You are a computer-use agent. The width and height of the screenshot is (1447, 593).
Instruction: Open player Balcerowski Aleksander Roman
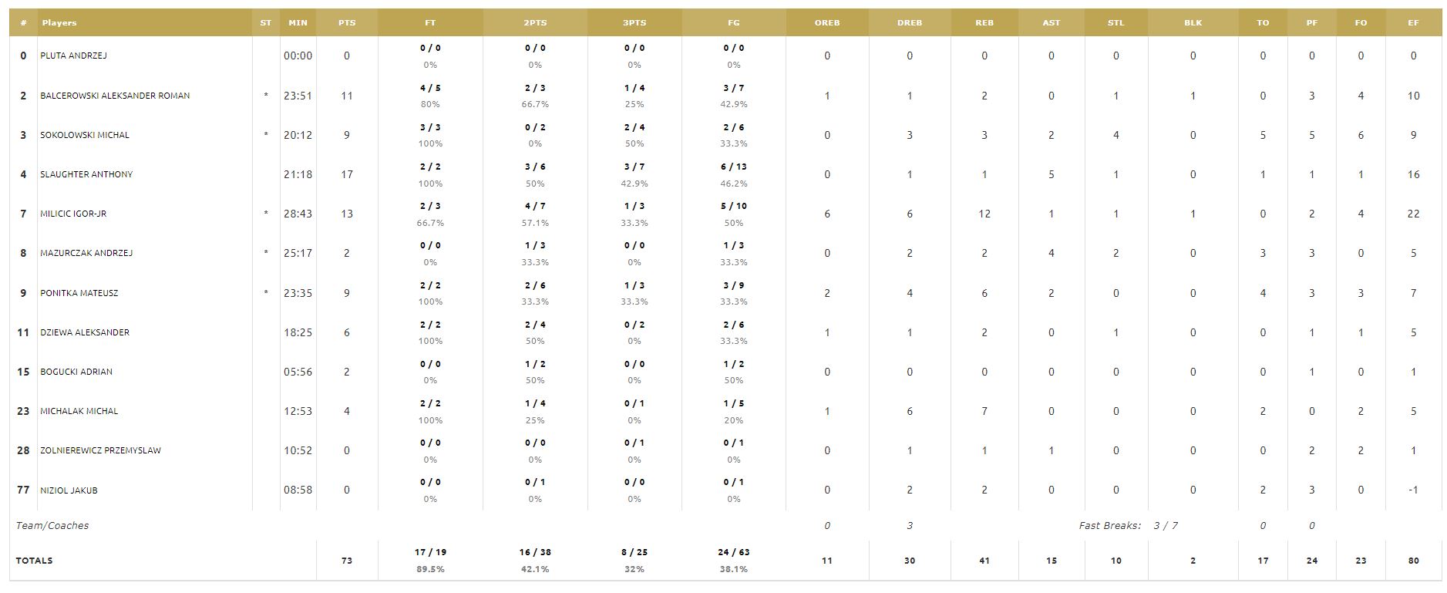coord(115,96)
